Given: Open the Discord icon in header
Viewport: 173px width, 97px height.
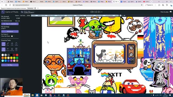Looking at the screenshot, I should coord(171,12).
